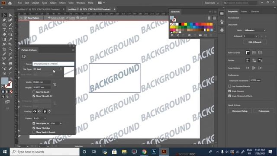Choose the Pen tool in the toolbar

(x=4, y=20)
